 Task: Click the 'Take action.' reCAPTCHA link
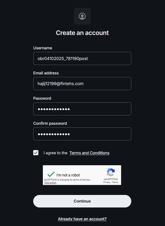50,183
